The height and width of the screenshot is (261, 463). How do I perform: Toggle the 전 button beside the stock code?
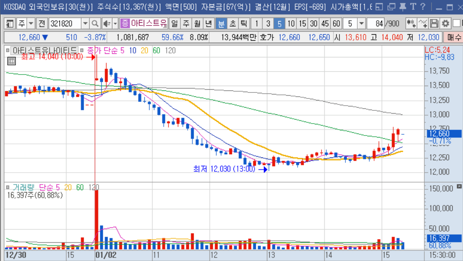click(x=42, y=24)
